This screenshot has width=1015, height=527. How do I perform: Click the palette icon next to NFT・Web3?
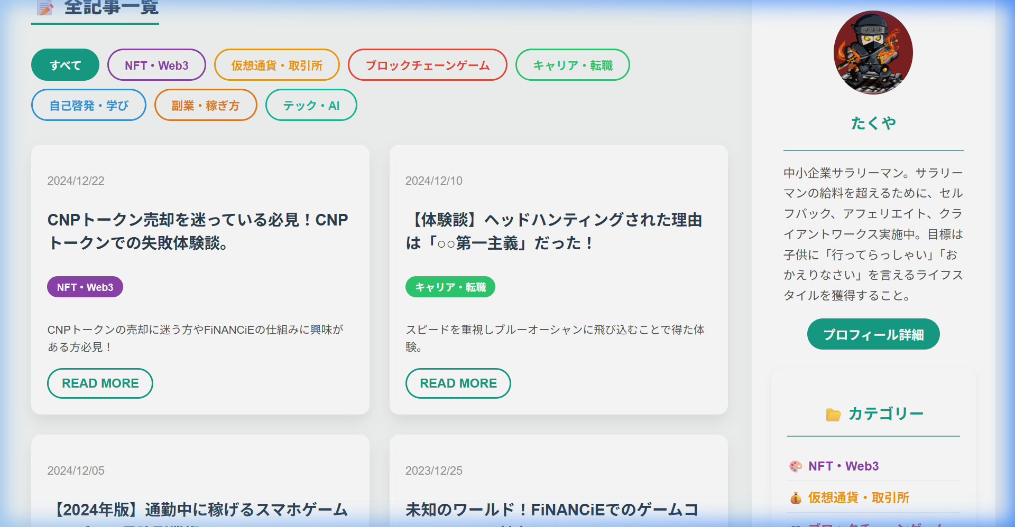tap(796, 466)
